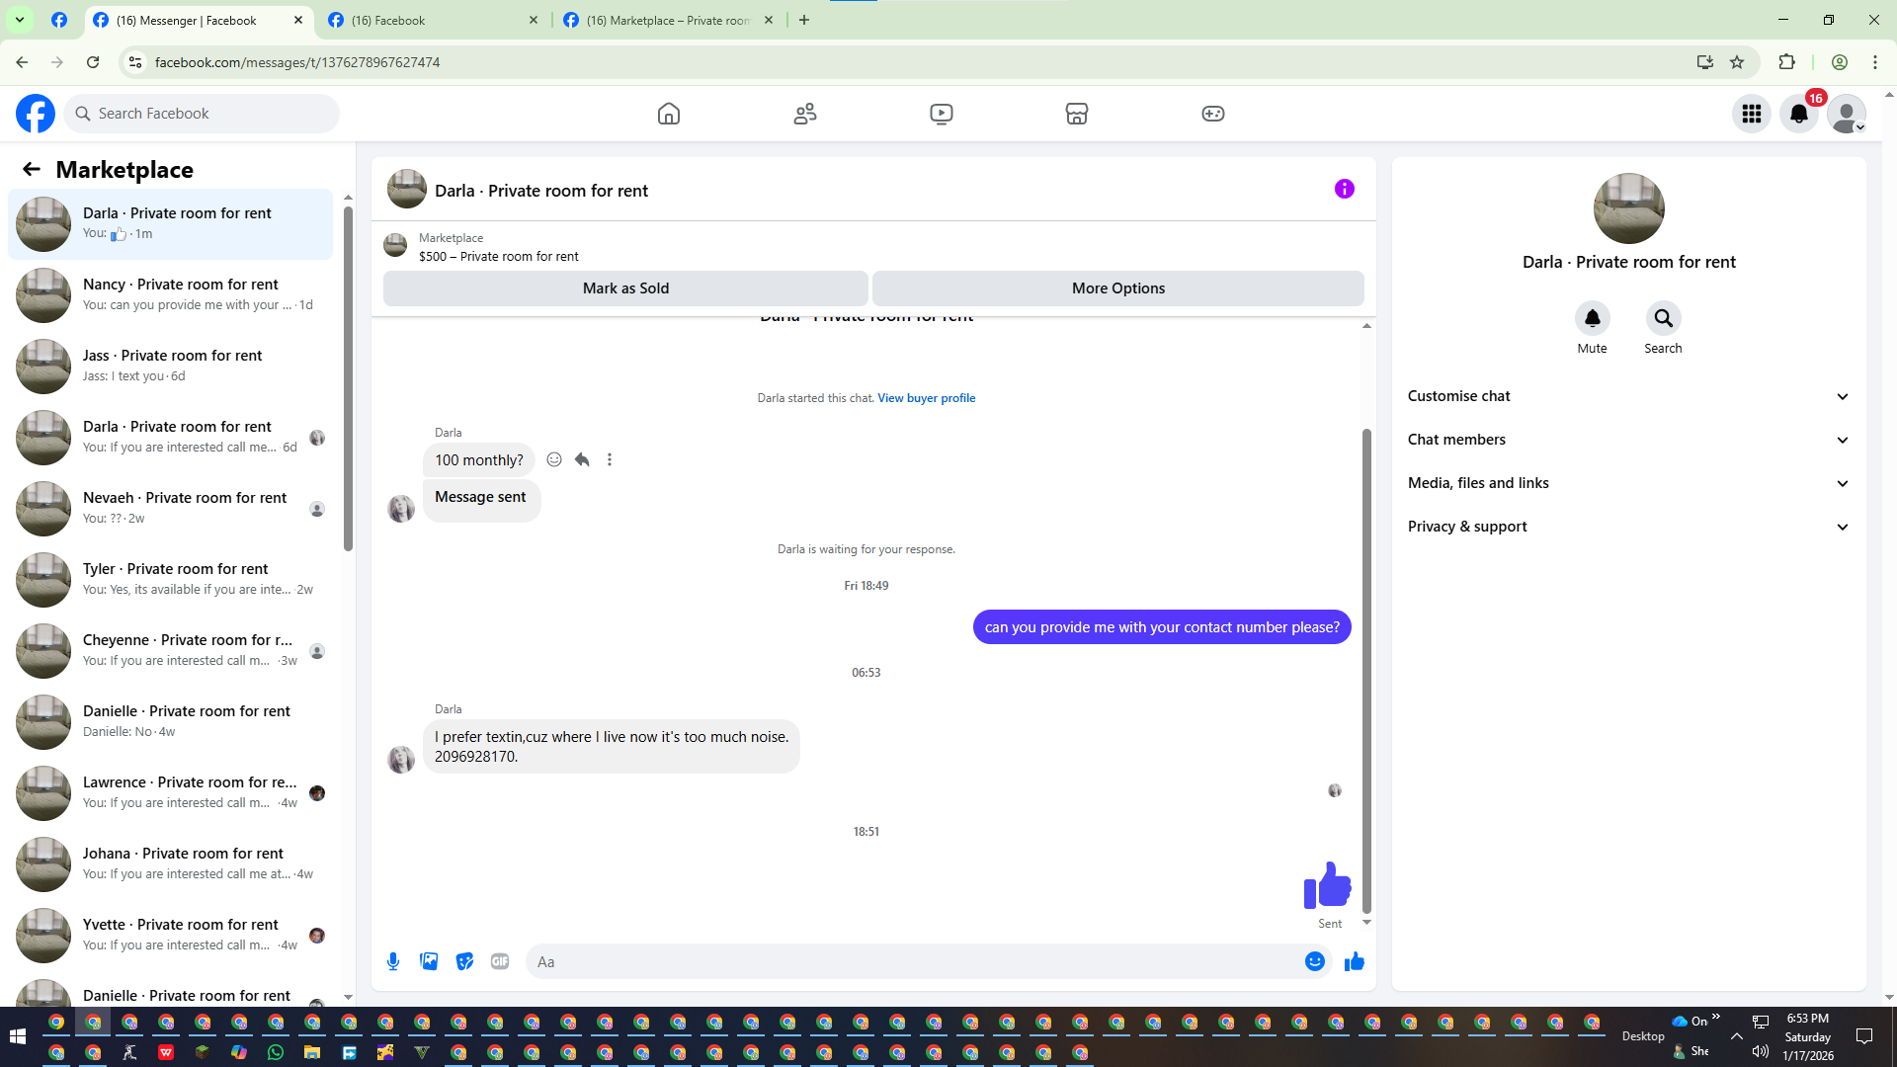This screenshot has width=1897, height=1067.
Task: Expand the Media, files and links section
Action: point(1627,483)
